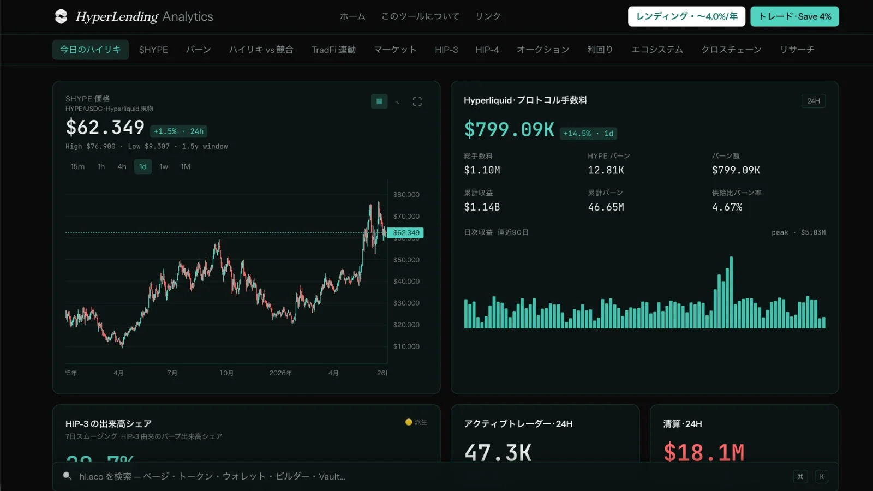Select the 1d timeframe

(143, 166)
